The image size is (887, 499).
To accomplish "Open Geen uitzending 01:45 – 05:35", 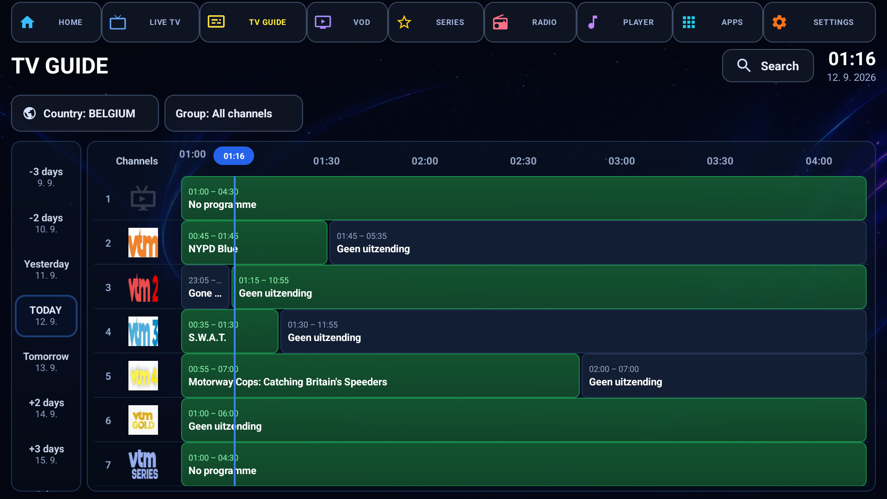I will point(598,243).
